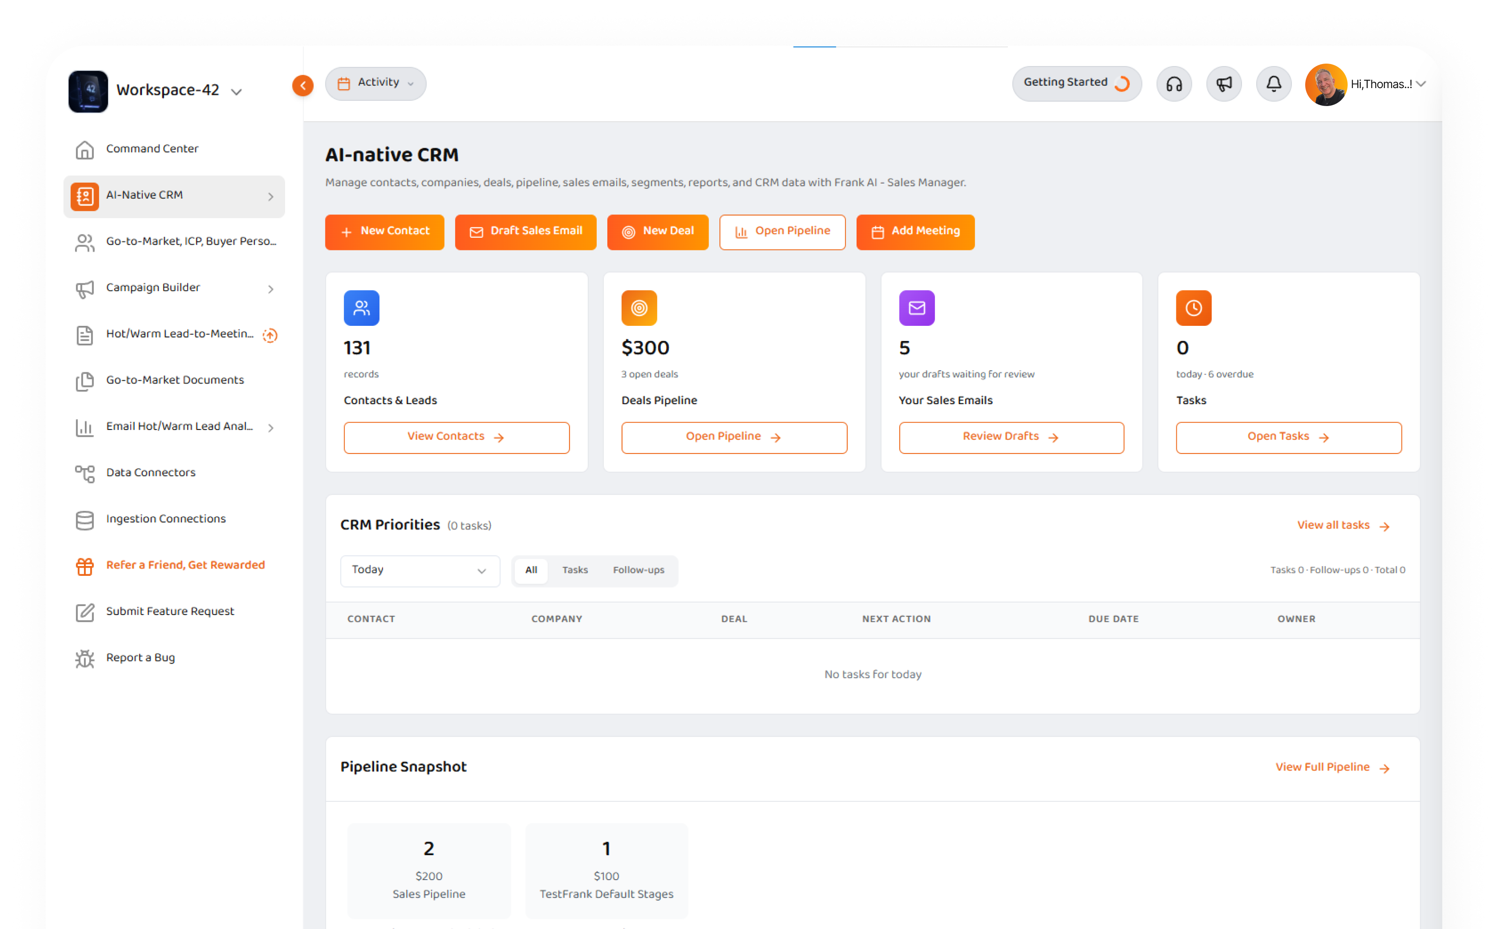Open the Today date filter dropdown

[420, 571]
